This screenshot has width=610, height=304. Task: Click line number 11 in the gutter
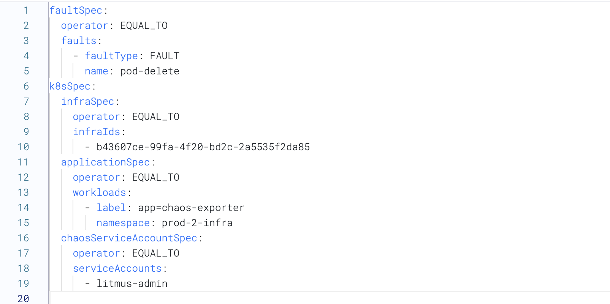point(23,162)
